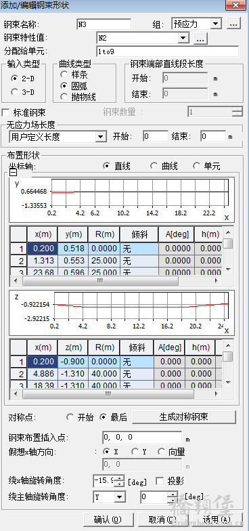This screenshot has height=531, width=249.
Task: Select R cell 25.000 in y table row 2
Action: (x=104, y=261)
